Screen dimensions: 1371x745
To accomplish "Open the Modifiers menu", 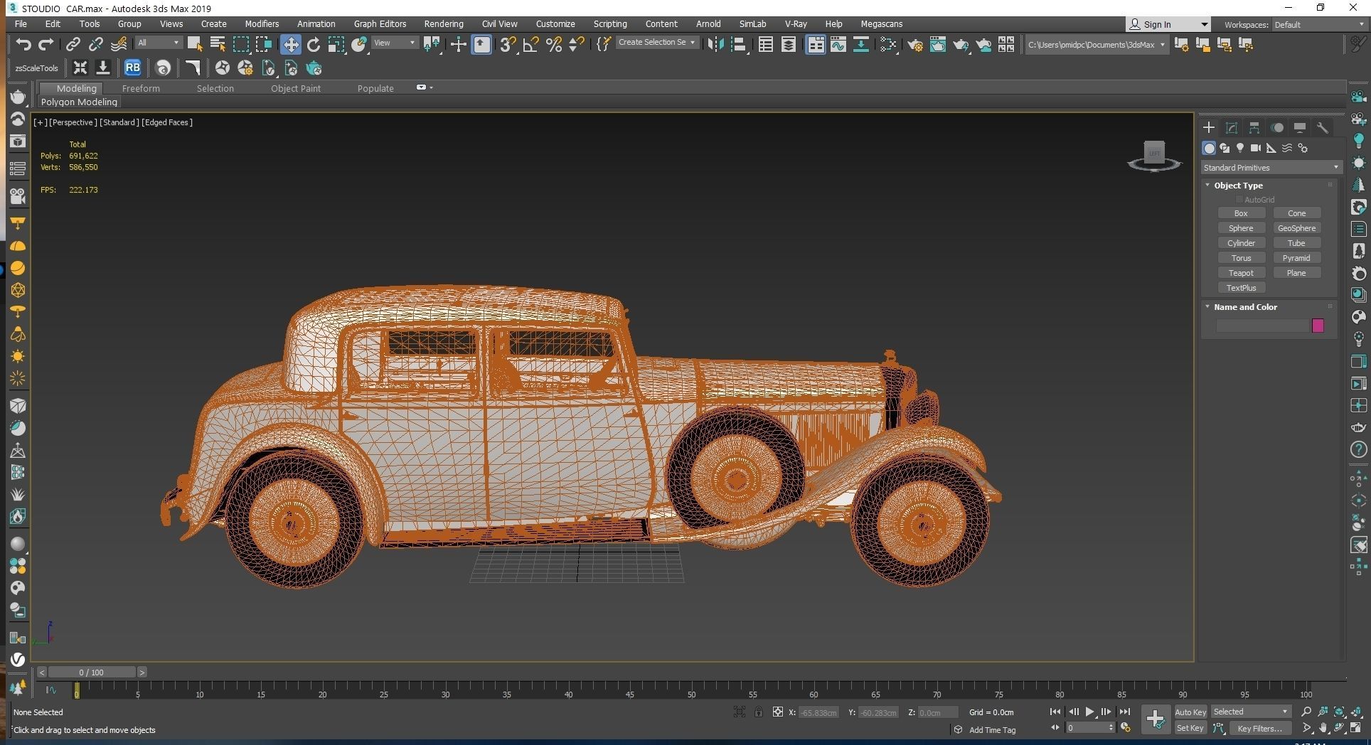I will tap(262, 23).
